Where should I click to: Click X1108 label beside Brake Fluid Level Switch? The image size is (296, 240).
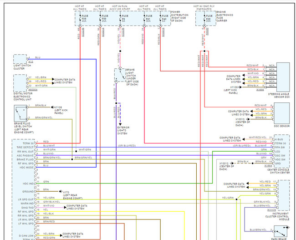(x=58, y=107)
